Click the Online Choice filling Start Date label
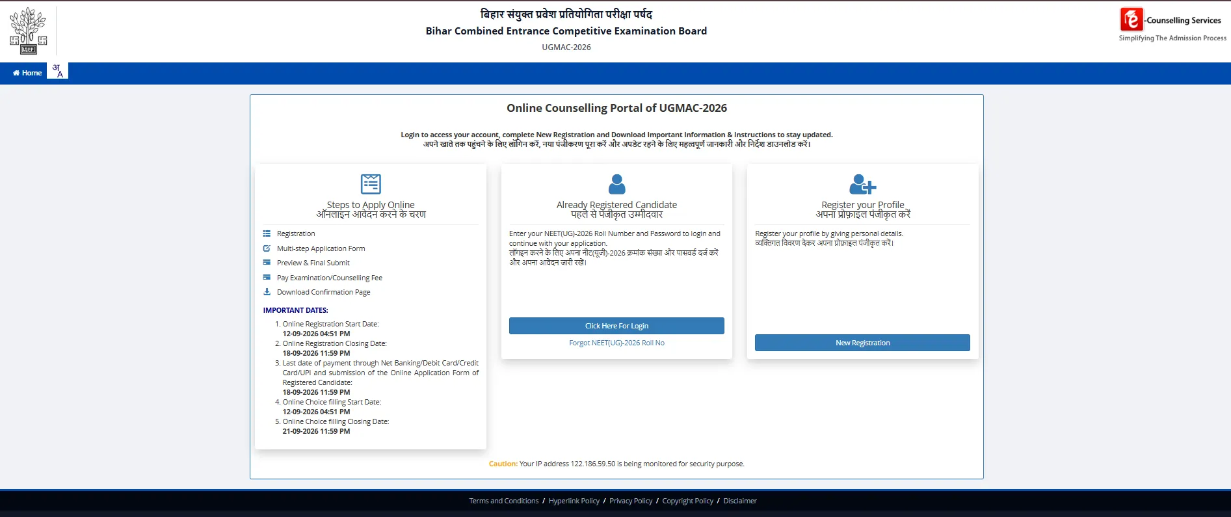 click(x=332, y=402)
